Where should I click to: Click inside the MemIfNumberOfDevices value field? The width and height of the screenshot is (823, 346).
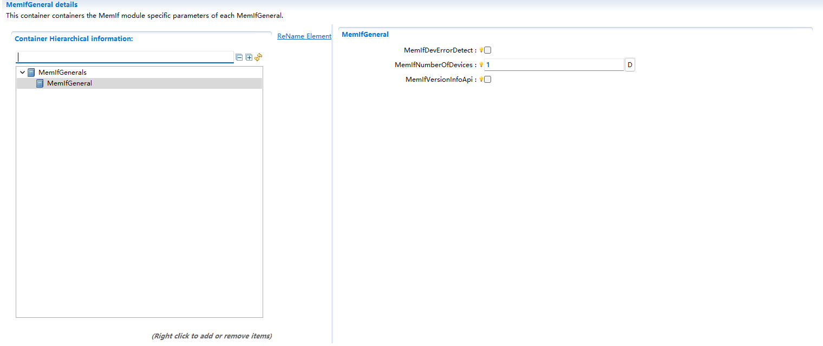pos(552,64)
